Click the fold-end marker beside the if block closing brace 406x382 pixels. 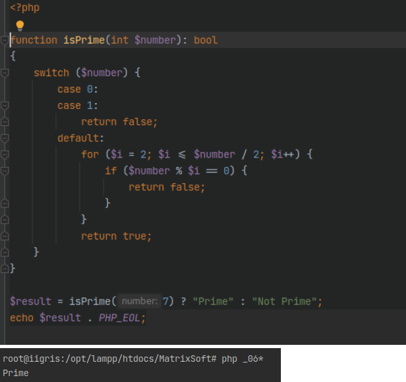click(x=5, y=203)
